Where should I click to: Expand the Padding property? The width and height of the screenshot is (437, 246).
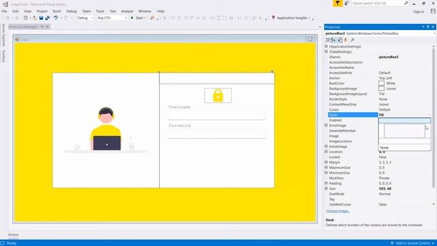click(x=326, y=183)
